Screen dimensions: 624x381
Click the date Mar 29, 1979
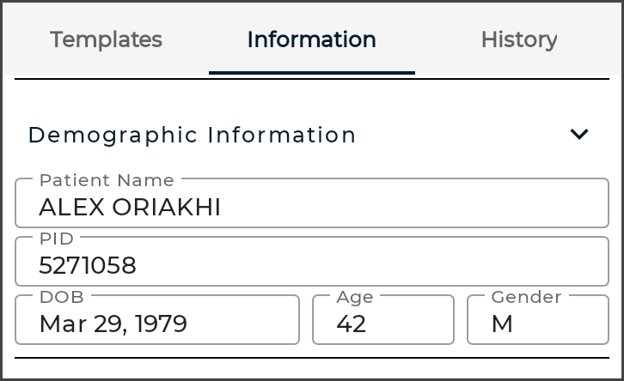(113, 324)
